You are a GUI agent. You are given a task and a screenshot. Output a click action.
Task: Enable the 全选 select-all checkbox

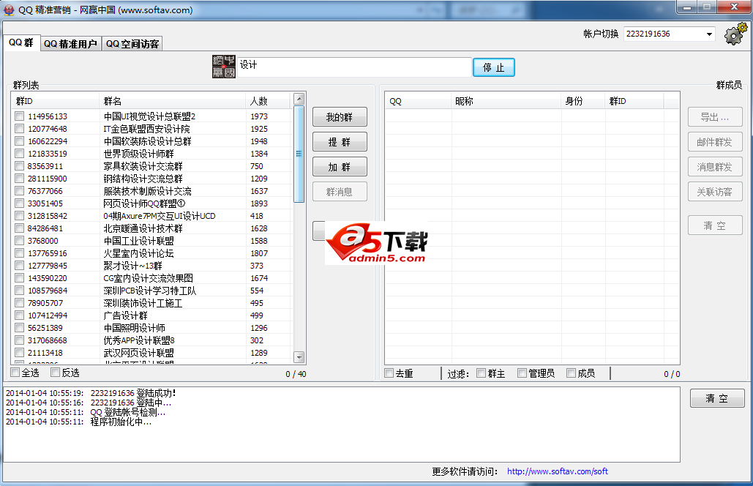tap(15, 373)
